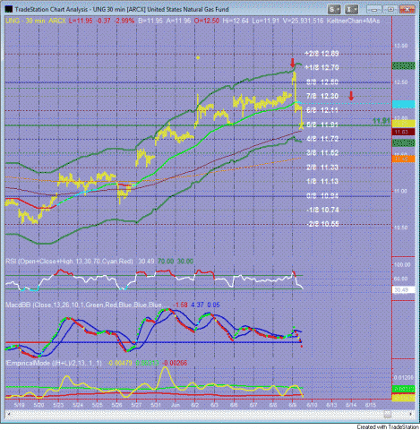Click the cyan price marker on price axis
Viewport: 420px width, 430px height.
[404, 104]
